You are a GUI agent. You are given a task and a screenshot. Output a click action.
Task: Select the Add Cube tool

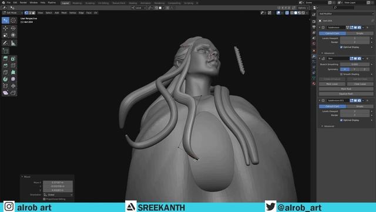pos(5,51)
